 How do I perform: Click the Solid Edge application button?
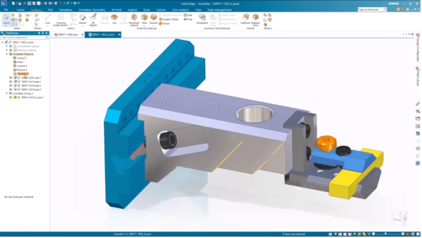(x=4, y=3)
